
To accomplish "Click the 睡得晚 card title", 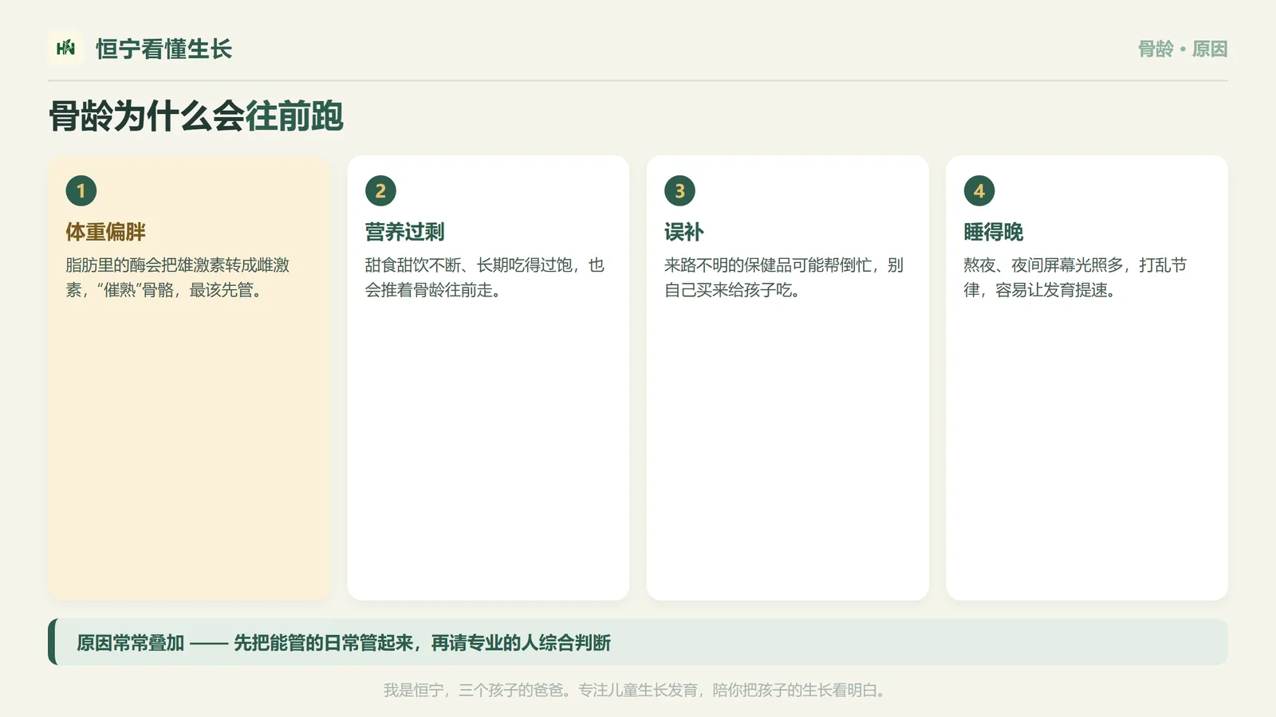I will (x=993, y=232).
